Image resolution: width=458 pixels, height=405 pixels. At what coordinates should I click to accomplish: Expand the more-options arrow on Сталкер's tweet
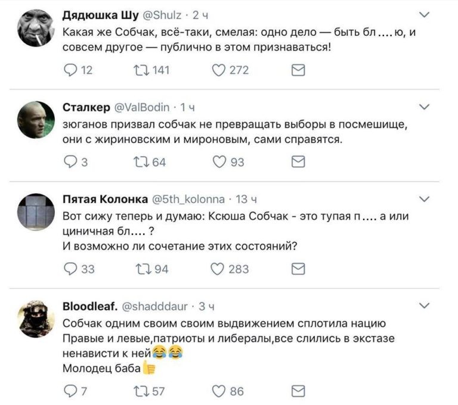point(424,107)
